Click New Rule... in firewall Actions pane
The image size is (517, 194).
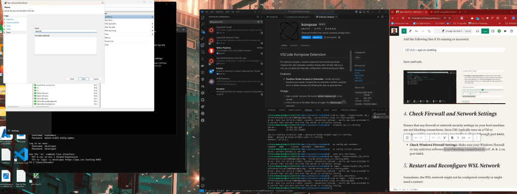pos(110,20)
